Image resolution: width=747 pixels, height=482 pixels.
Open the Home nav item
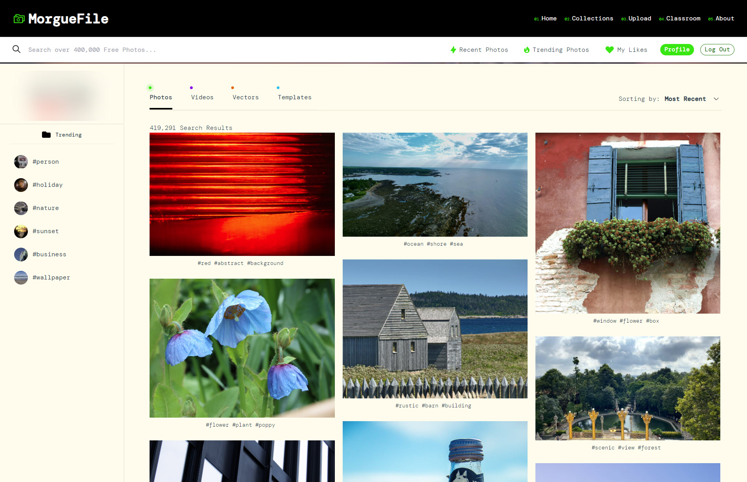(546, 18)
